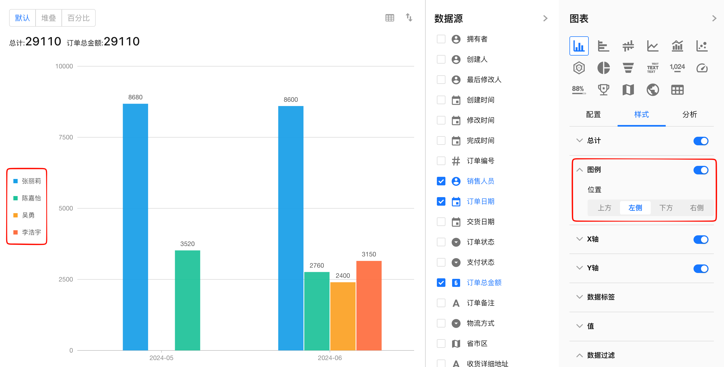This screenshot has width=724, height=367.
Task: Select the trophy ranking chart icon
Action: point(603,90)
